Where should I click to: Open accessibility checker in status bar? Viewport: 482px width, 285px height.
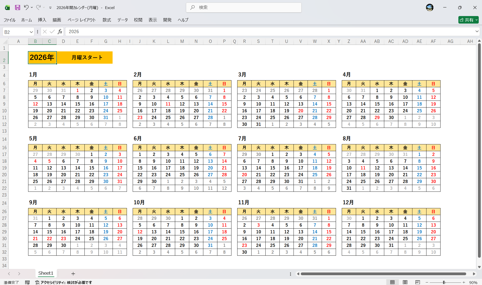(64, 282)
